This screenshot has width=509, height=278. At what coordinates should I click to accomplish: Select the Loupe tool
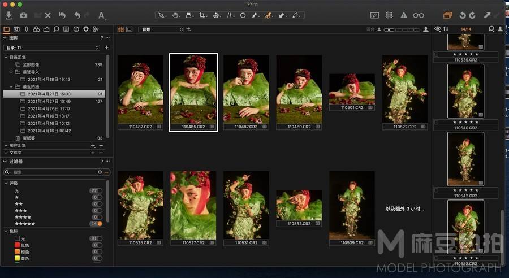189,15
